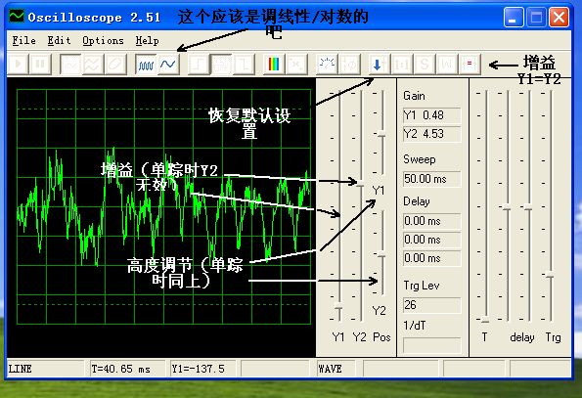This screenshot has height=398, width=582.
Task: Click the Gain Y2 4.53 field
Action: (431, 134)
